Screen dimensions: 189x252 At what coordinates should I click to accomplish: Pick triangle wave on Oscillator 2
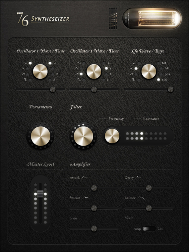pyautogui.click(x=81, y=69)
